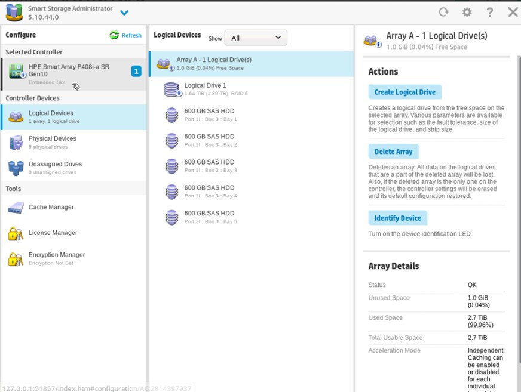Open the Cache Manager tool
The width and height of the screenshot is (521, 392).
(73, 208)
